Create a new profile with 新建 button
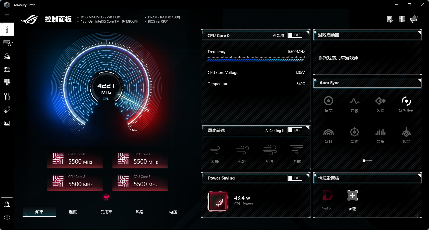Viewport: 429px width, 230px height. coord(353,200)
